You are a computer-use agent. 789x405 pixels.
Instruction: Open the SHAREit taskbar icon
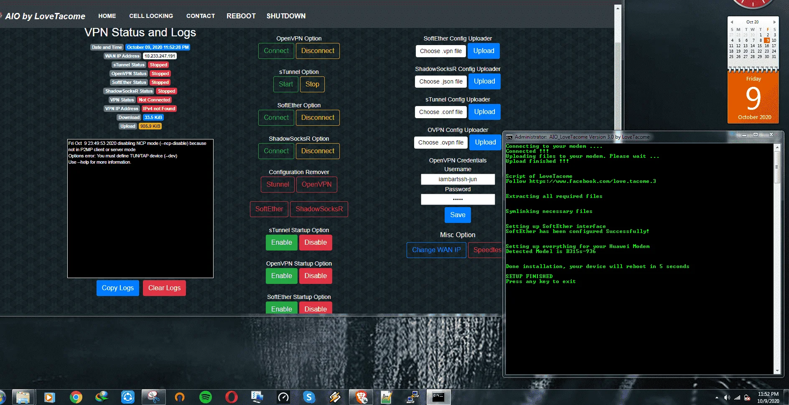click(x=127, y=397)
